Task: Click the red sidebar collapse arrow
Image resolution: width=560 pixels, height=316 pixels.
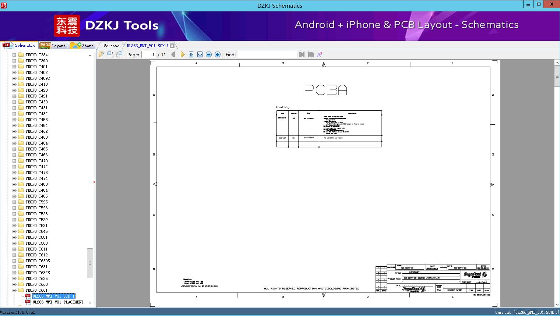Action: 94,182
